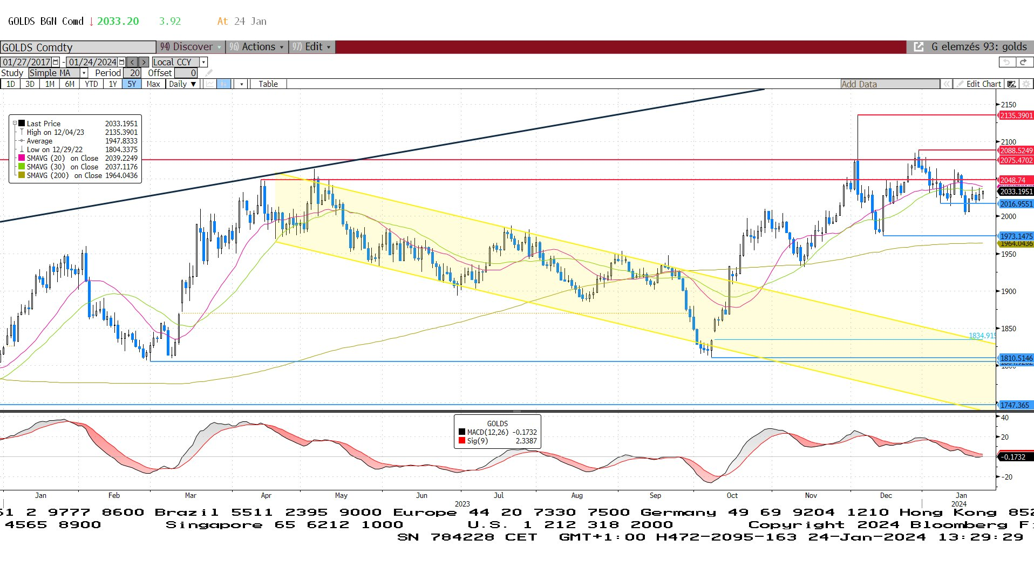The height and width of the screenshot is (567, 1034).
Task: Click the 2088.5249 red price label
Action: point(1016,151)
